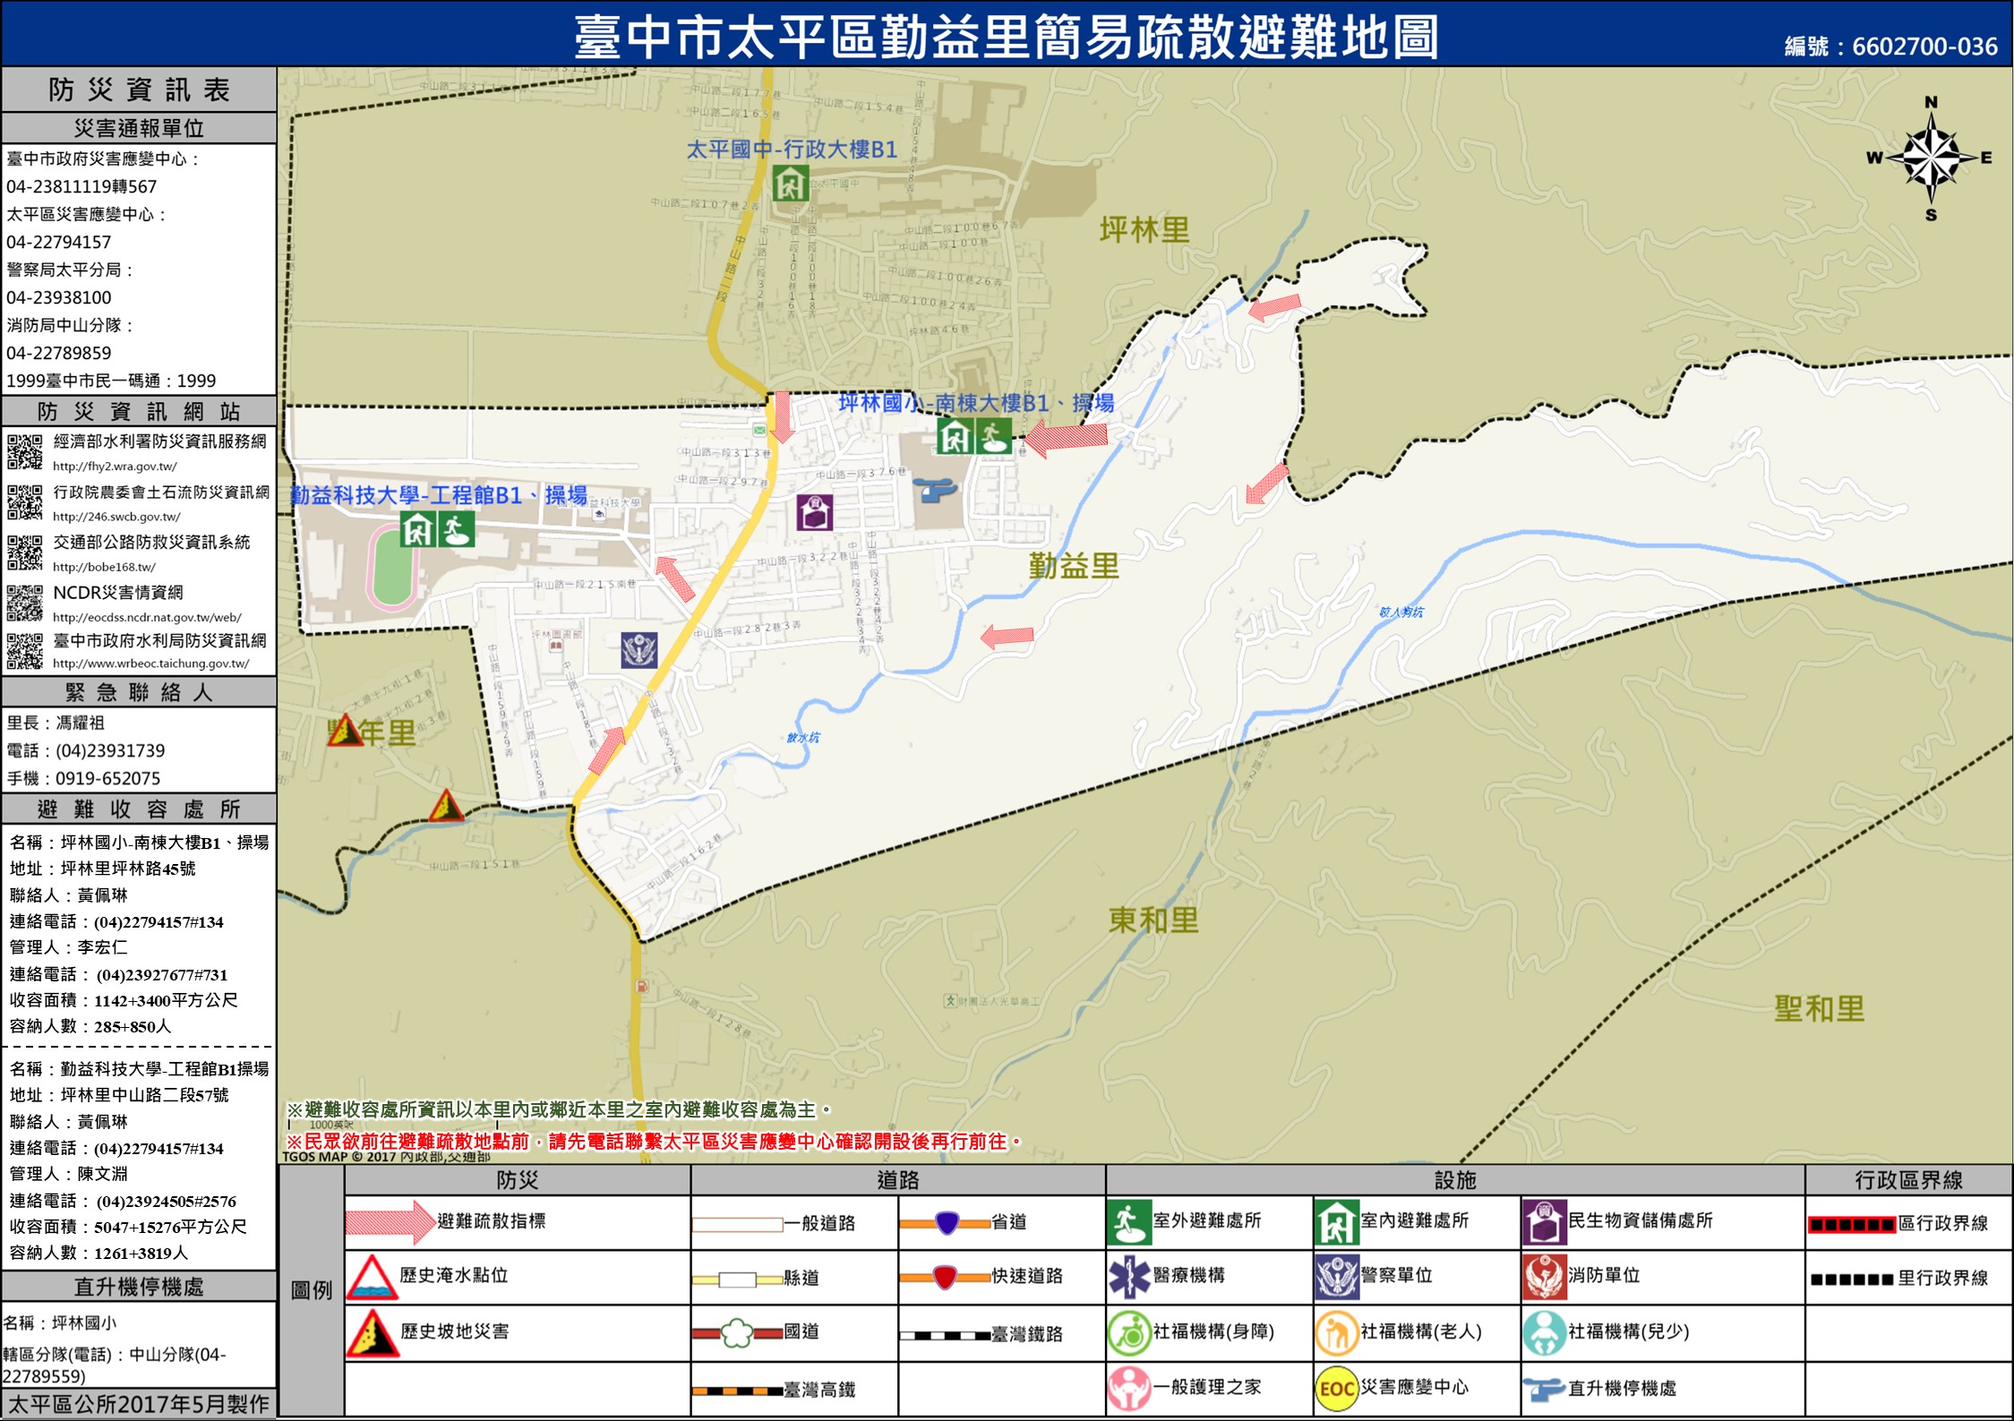
Task: Click the compass rose on the map
Action: pos(1931,158)
